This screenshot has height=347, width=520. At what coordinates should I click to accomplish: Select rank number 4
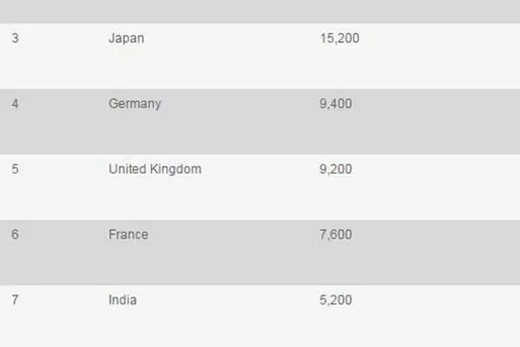15,103
